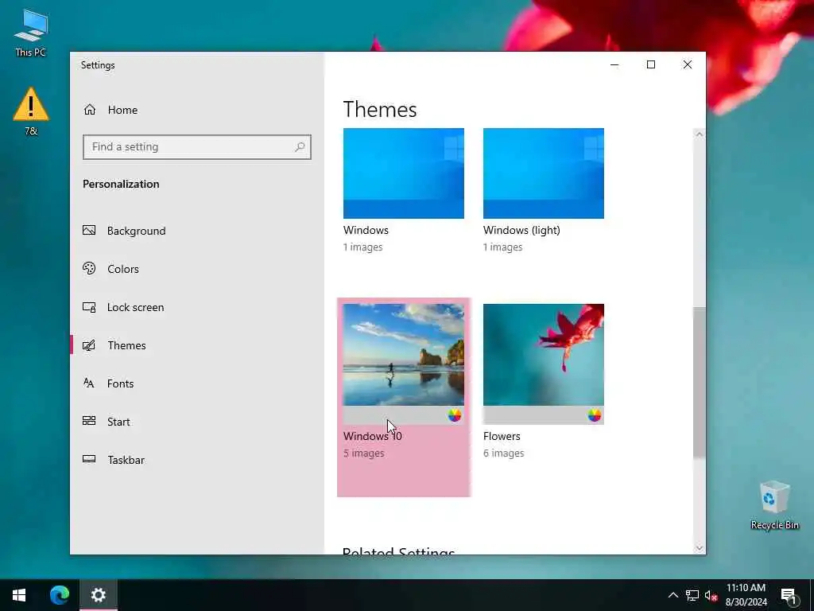Click the search magnifier in Find a setting
Image resolution: width=814 pixels, height=611 pixels.
(300, 147)
